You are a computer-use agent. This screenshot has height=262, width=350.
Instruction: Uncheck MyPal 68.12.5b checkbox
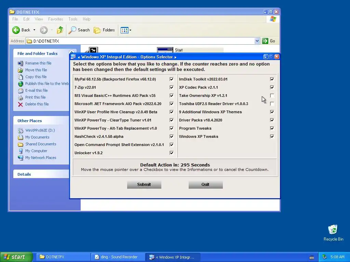pyautogui.click(x=172, y=79)
